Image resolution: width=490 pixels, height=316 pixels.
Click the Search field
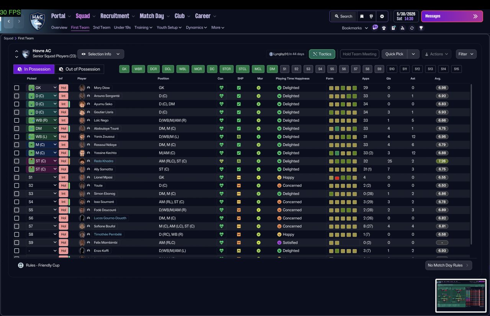coord(343,16)
